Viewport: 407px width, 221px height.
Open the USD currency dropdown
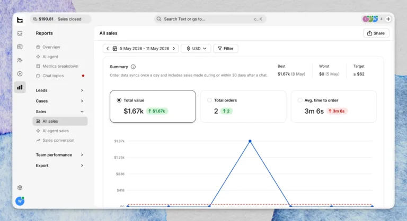click(x=196, y=49)
